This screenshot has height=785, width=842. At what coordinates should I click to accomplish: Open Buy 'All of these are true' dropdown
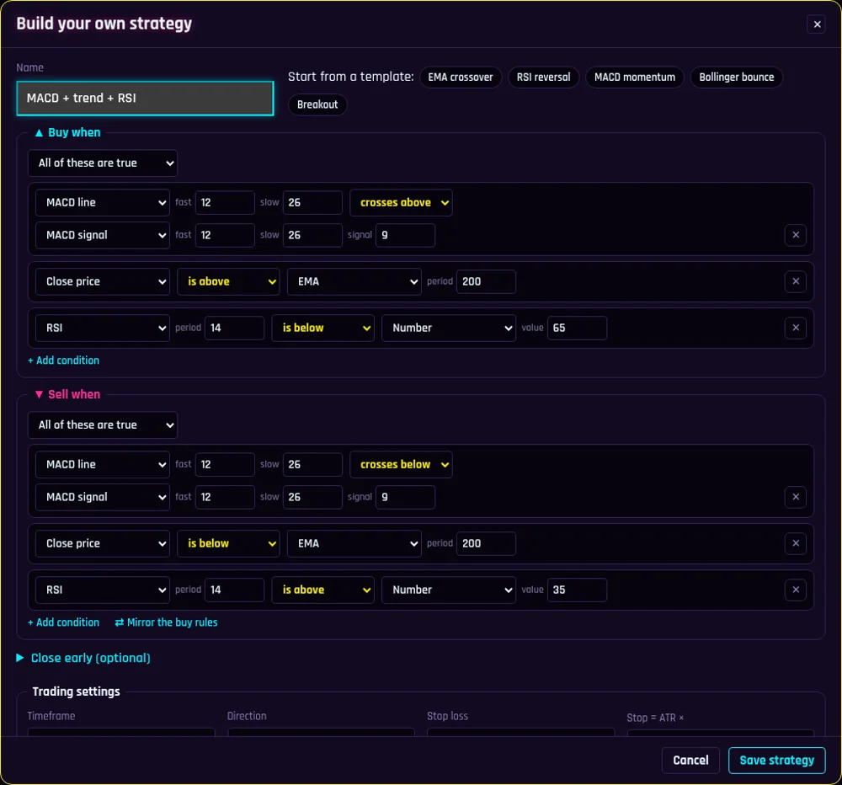tap(103, 163)
